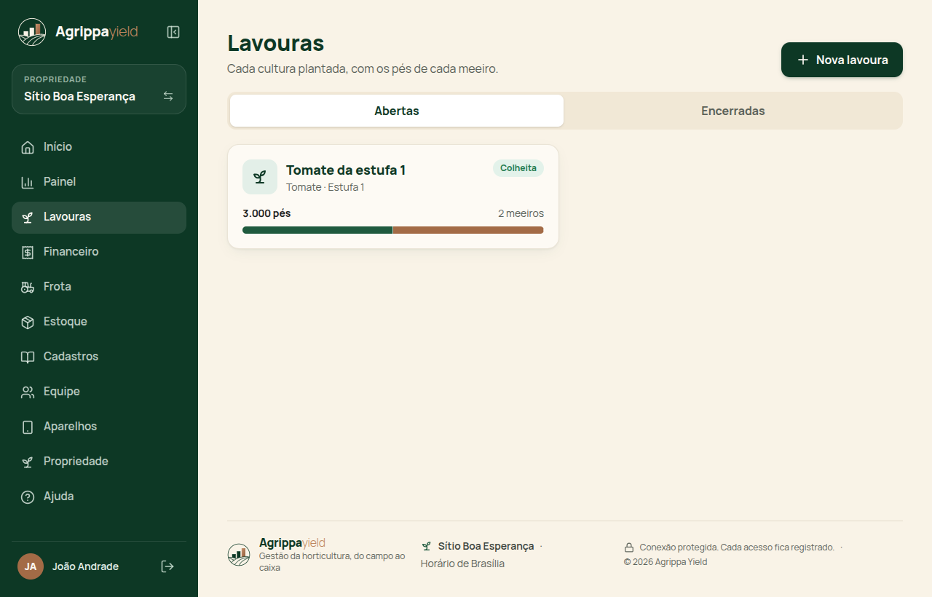This screenshot has height=597, width=932.
Task: Click the house icon beside Início
Action: (x=28, y=147)
